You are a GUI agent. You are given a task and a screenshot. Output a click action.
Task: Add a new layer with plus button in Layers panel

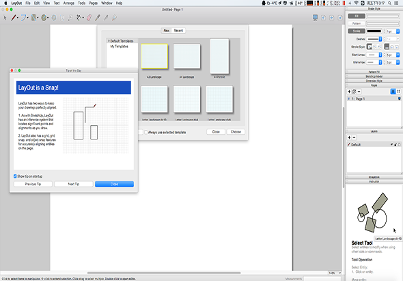pyautogui.click(x=349, y=137)
